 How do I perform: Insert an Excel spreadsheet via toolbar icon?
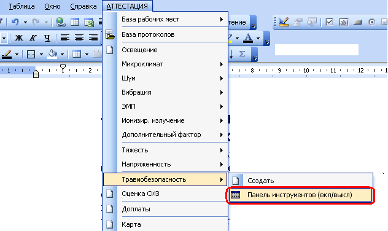tap(89, 22)
